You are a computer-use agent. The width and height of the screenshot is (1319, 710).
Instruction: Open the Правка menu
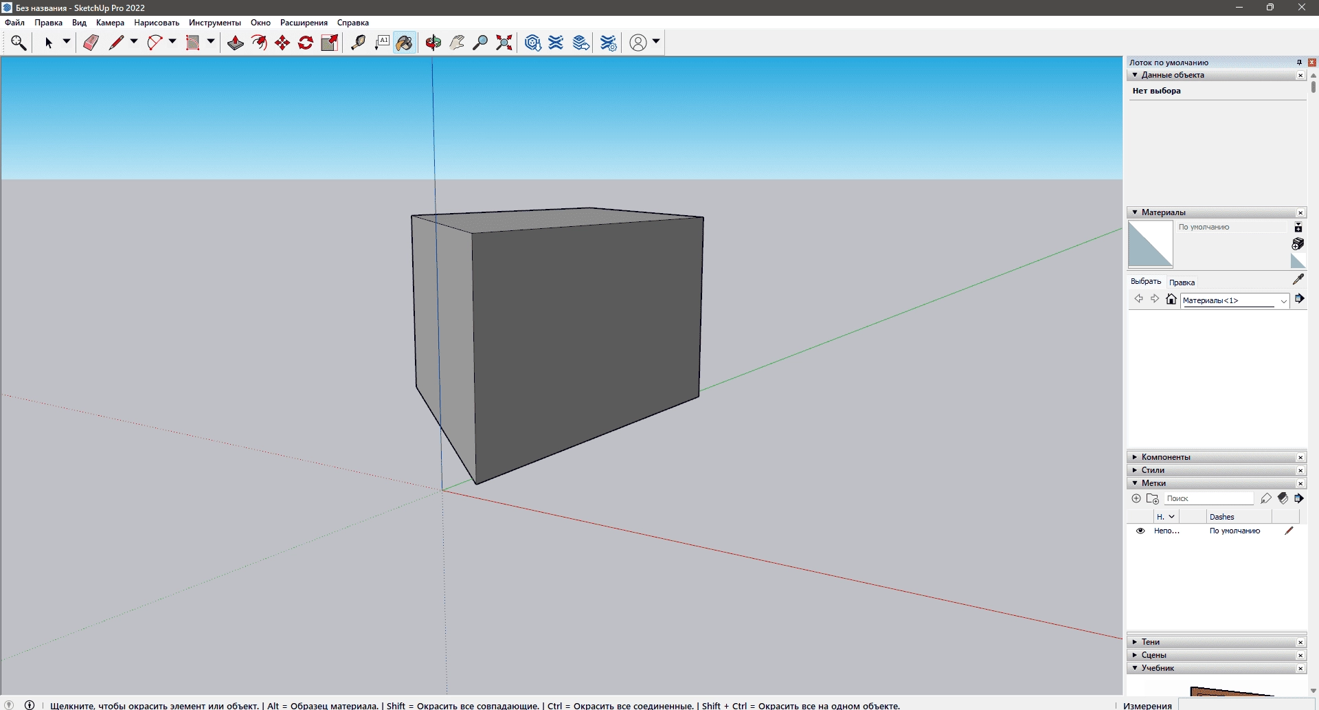point(49,23)
